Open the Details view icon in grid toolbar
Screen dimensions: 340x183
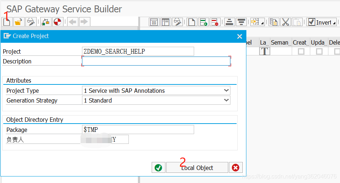166,22
